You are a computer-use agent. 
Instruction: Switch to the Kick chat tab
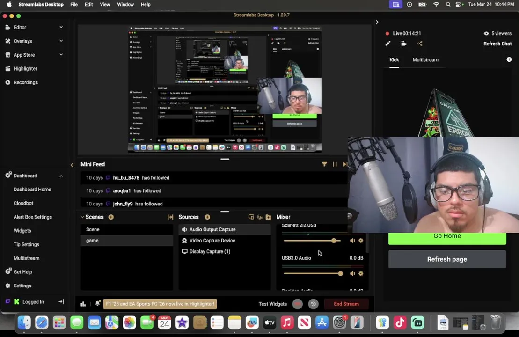394,60
